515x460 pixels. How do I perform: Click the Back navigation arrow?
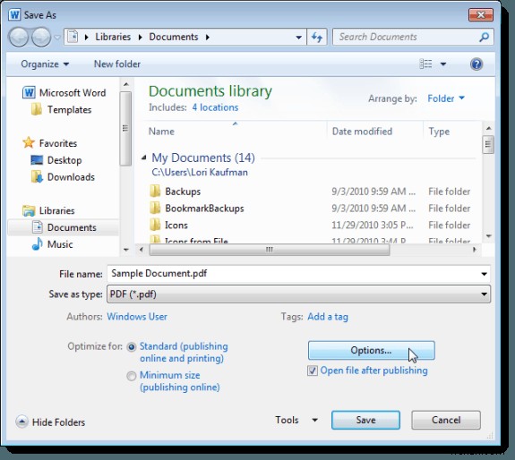coord(19,37)
